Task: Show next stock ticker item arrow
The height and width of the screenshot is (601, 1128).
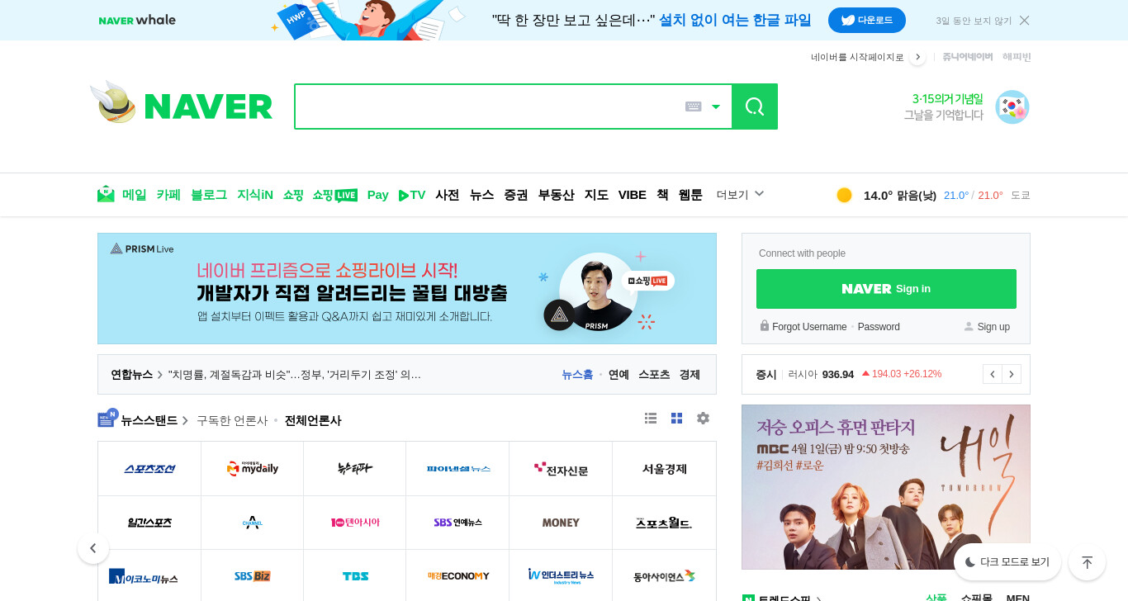Action: click(x=1012, y=374)
